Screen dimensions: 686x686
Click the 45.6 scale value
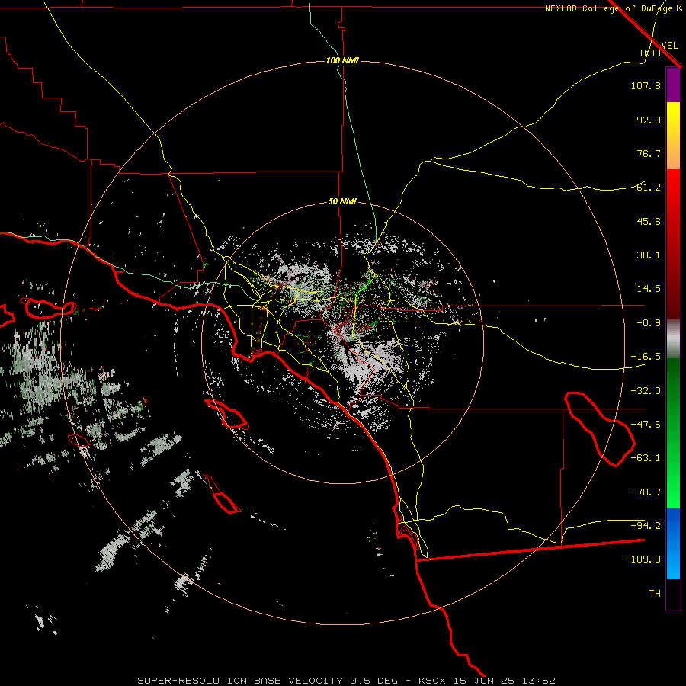(649, 221)
